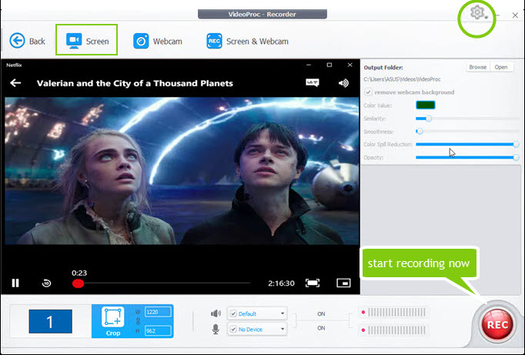Click the Open output folder button
Viewport: 525px width, 355px height.
coord(501,67)
